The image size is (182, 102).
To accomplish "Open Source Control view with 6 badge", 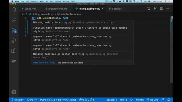I will [x=14, y=30].
